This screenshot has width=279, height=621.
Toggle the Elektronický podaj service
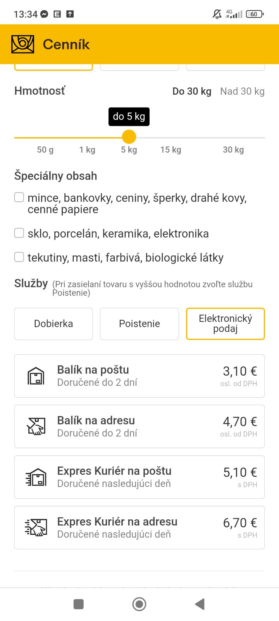(226, 324)
